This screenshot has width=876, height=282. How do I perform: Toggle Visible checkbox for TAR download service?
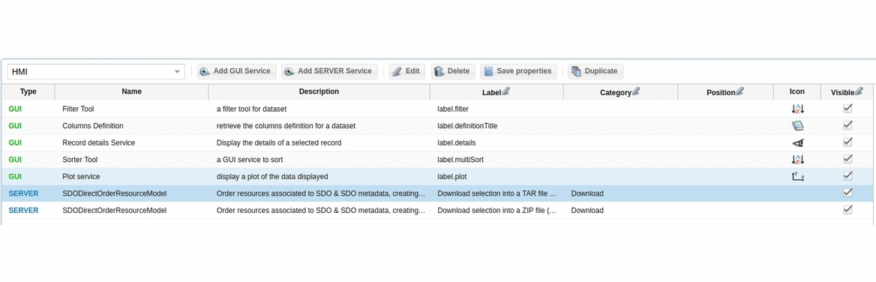pos(847,193)
